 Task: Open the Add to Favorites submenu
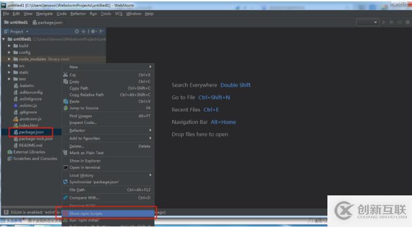[x=108, y=138]
